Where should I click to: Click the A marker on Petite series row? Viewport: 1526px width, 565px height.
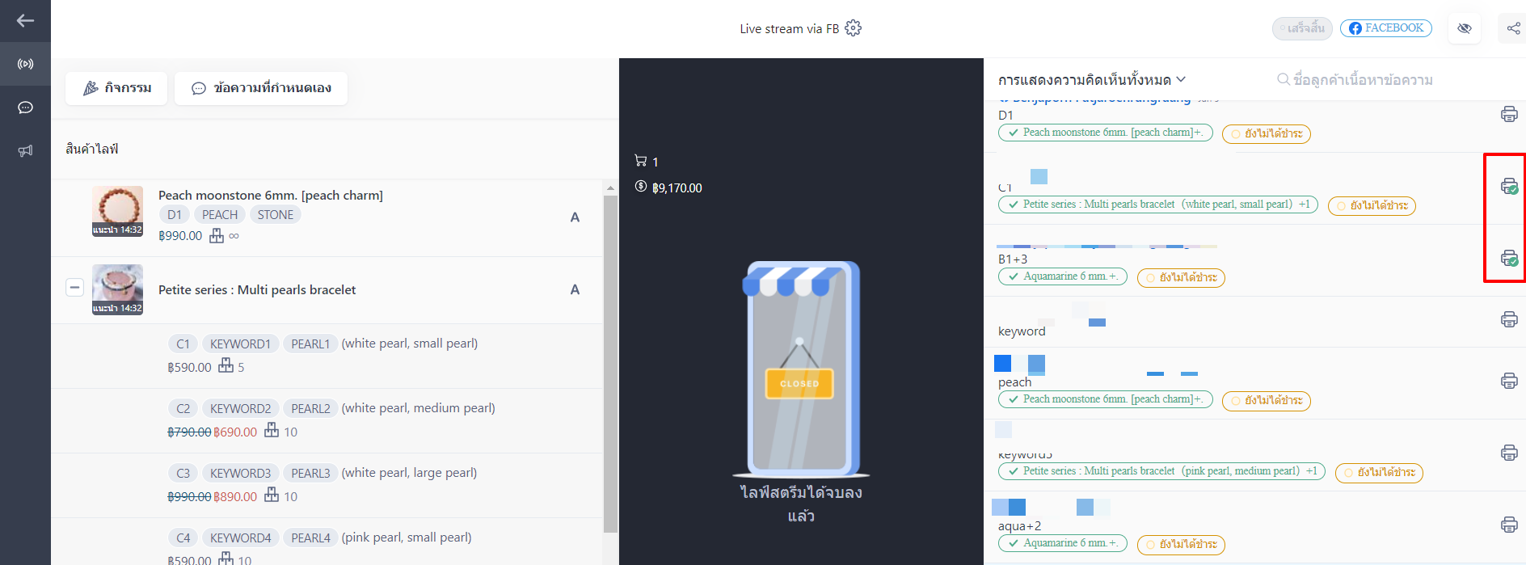pos(575,290)
